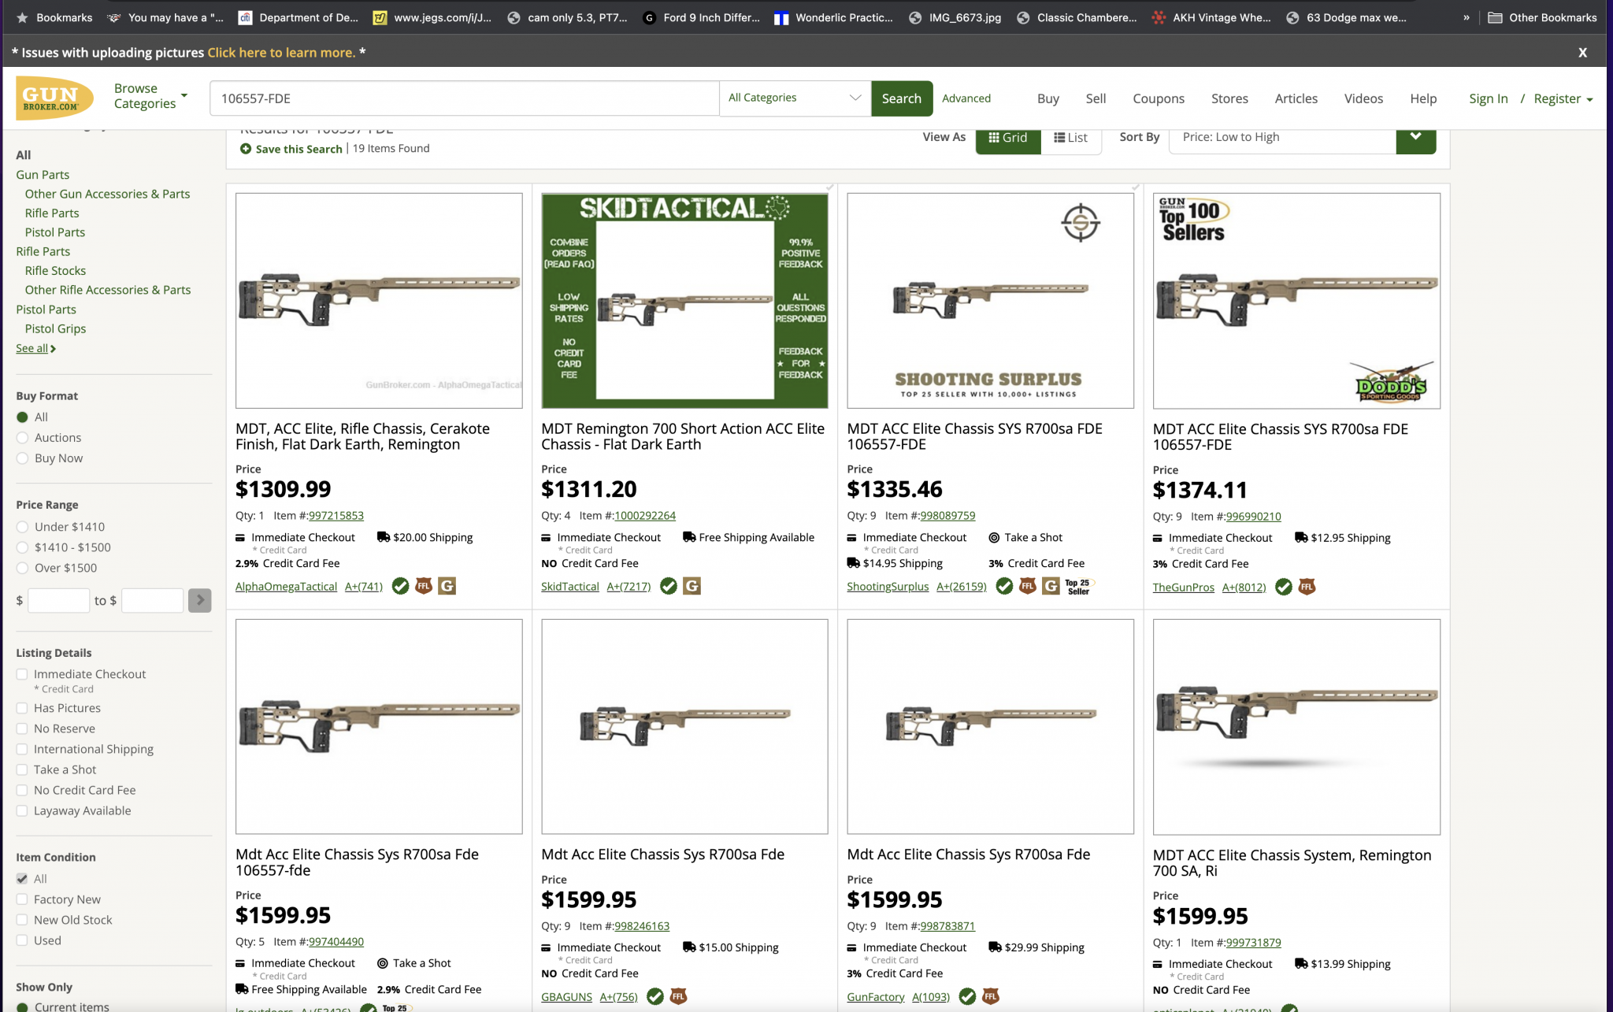Click the verified checkmark badge for SkidTactical
Viewport: 1613px width, 1012px height.
669,586
